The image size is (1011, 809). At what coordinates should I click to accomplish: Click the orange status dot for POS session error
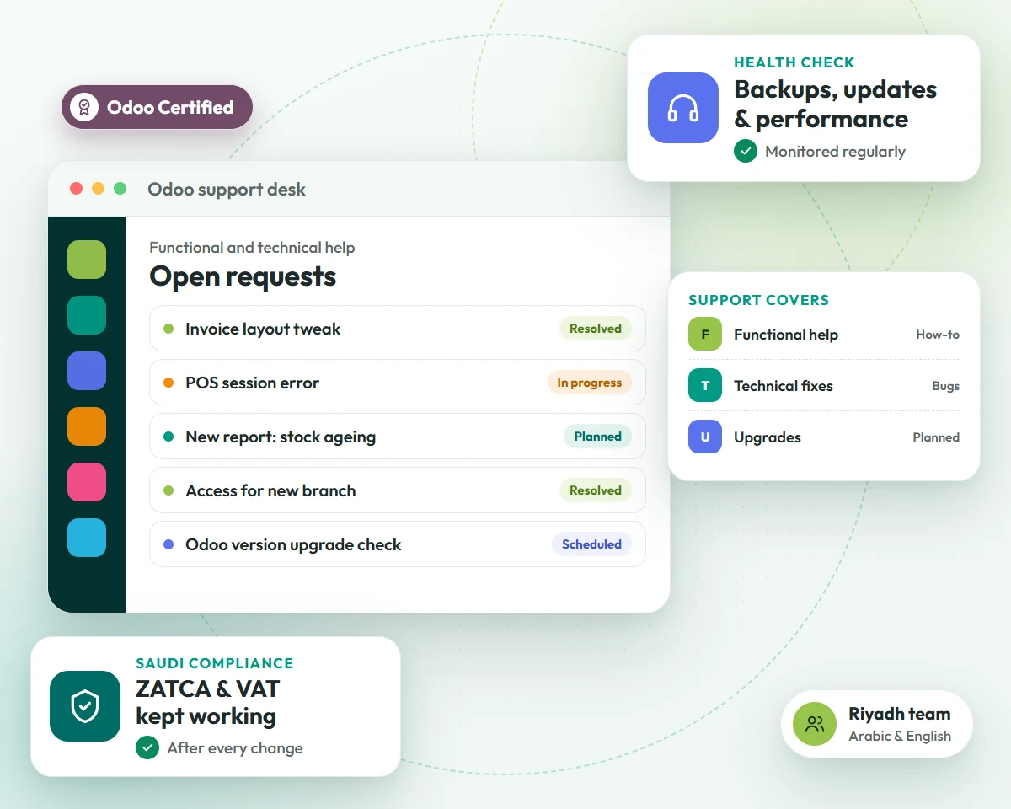pos(168,383)
